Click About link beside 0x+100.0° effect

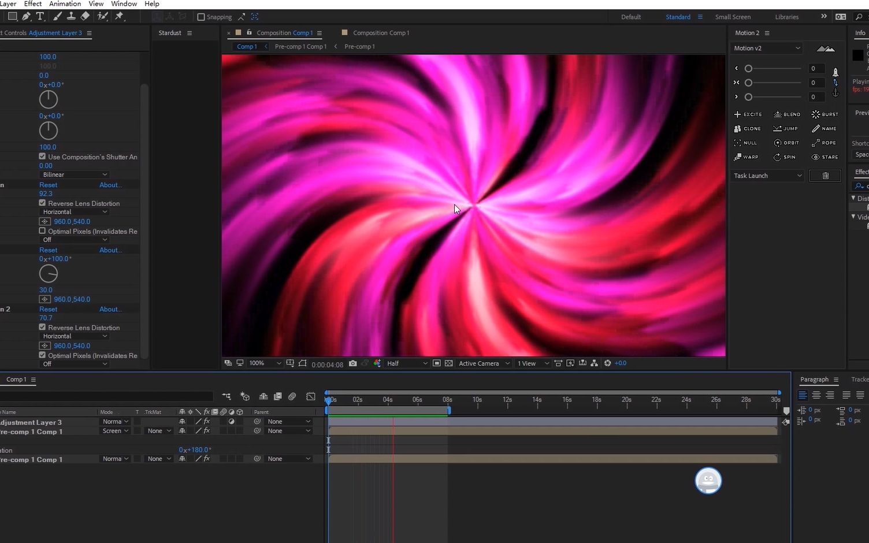click(x=110, y=250)
